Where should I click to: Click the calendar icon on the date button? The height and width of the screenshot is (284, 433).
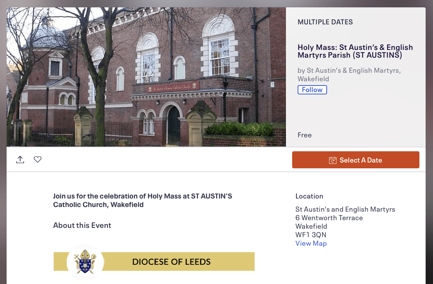333,160
